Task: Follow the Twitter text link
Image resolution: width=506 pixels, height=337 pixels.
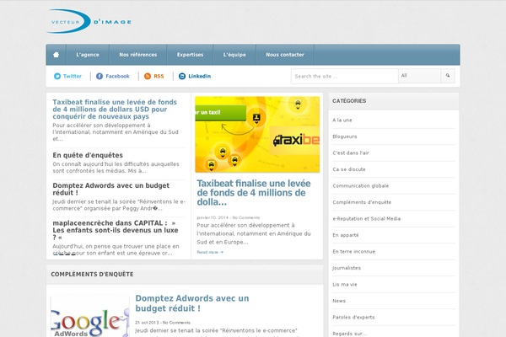Action: tap(73, 76)
